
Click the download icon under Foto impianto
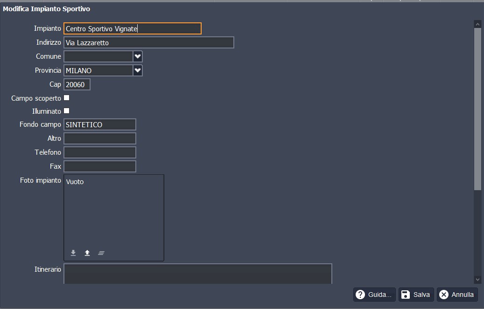(73, 253)
